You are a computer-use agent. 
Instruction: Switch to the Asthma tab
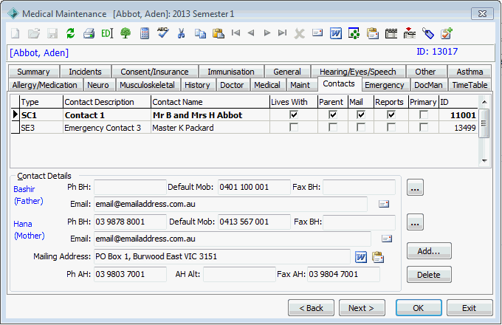[x=470, y=72]
